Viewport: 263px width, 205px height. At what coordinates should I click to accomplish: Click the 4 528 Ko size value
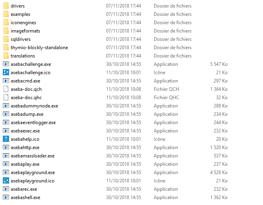click(219, 172)
